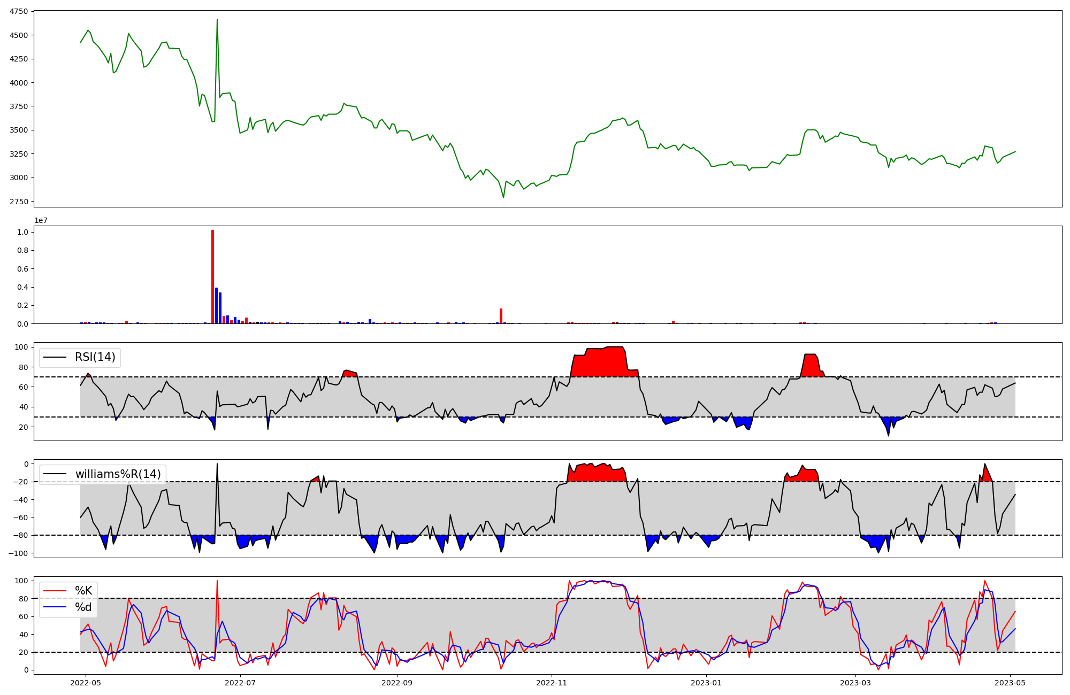This screenshot has width=1070, height=695.
Task: Click the lowest price point near 2780
Action: [503, 197]
